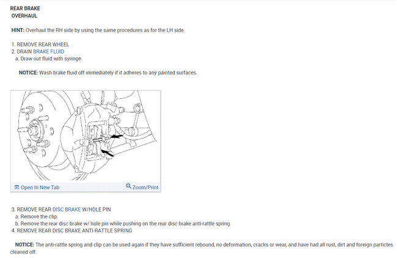
Task: Select the Zoom/Print link text
Action: [145, 187]
